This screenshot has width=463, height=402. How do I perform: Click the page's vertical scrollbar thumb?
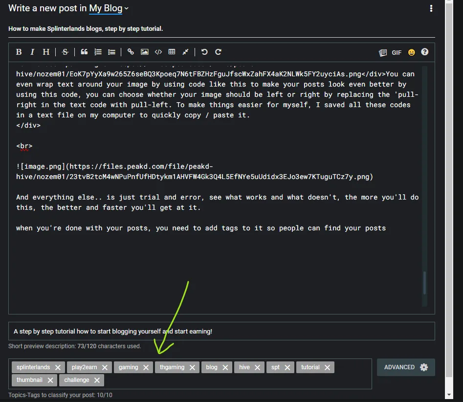449,189
